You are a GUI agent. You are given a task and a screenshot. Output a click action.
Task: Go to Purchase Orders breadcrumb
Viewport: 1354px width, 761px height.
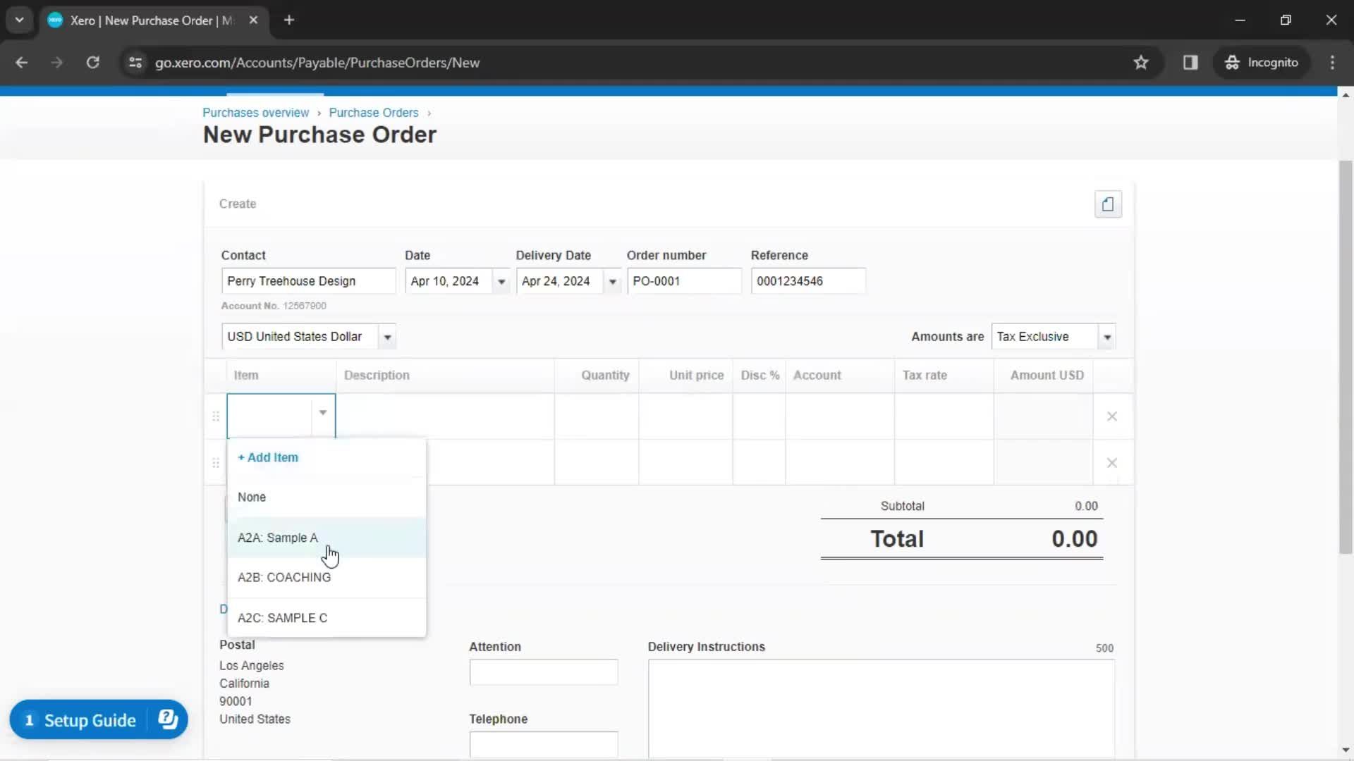(x=373, y=113)
